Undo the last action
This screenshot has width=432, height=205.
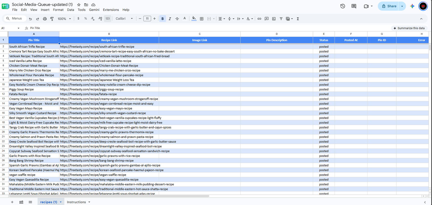pos(30,19)
